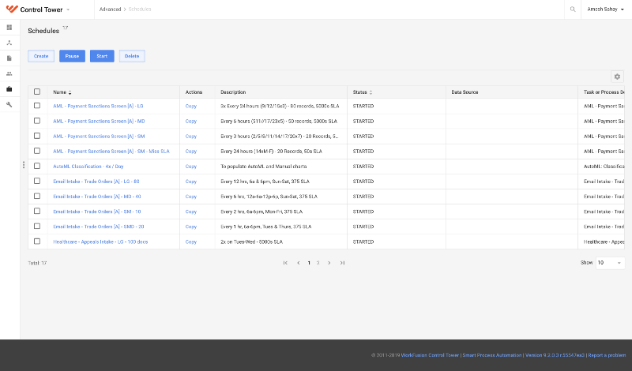The image size is (632, 371).
Task: Click description 'To populate AutoML and Manual charts'
Action: (x=264, y=167)
